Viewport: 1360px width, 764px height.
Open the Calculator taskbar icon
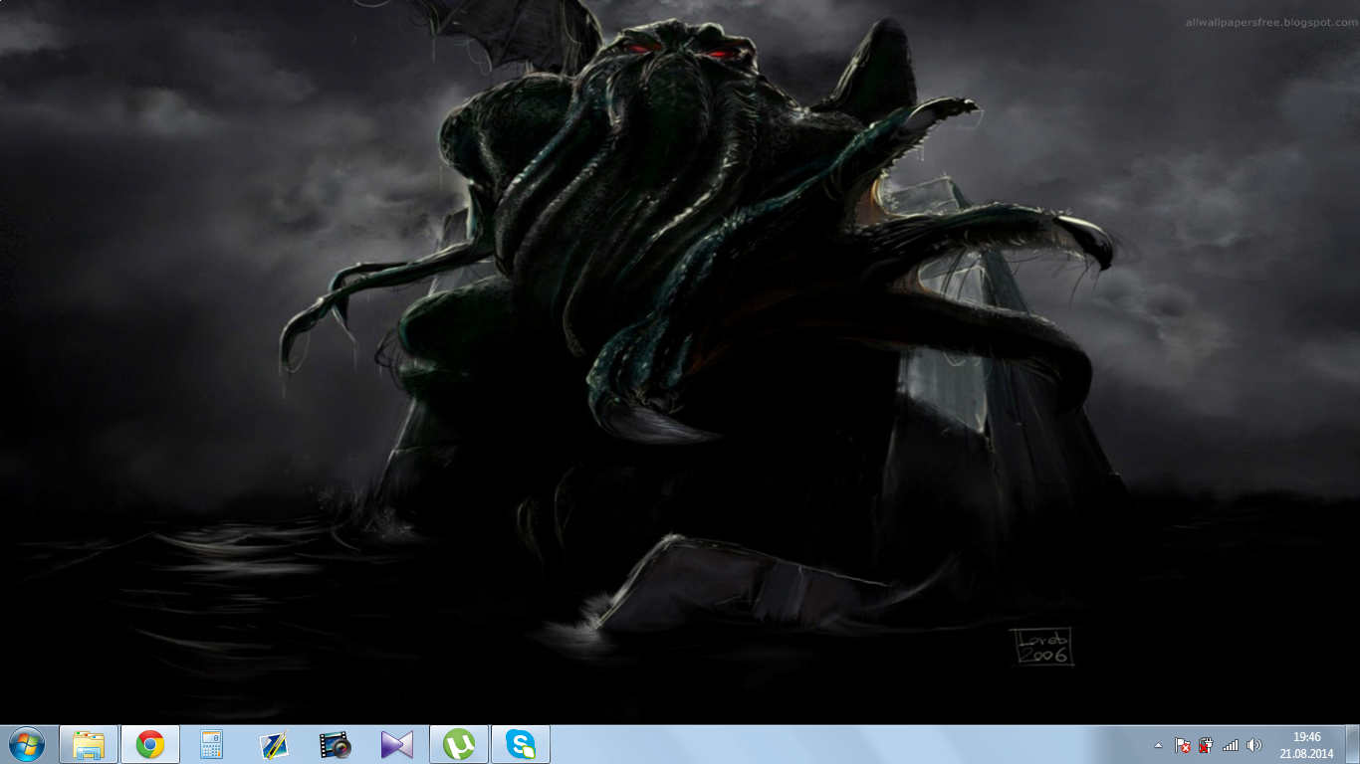(211, 744)
